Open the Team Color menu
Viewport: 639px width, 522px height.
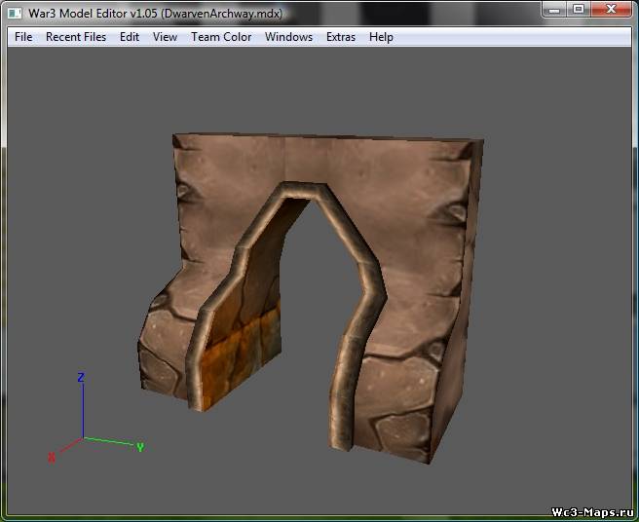pos(221,37)
